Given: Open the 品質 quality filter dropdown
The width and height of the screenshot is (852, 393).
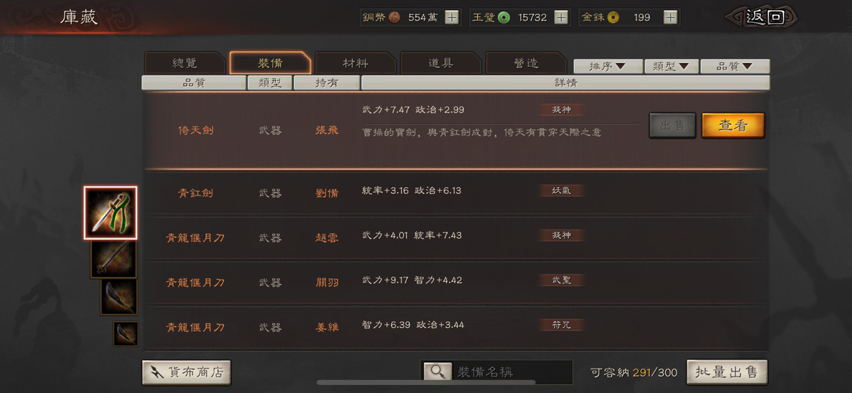Looking at the screenshot, I should pyautogui.click(x=735, y=66).
